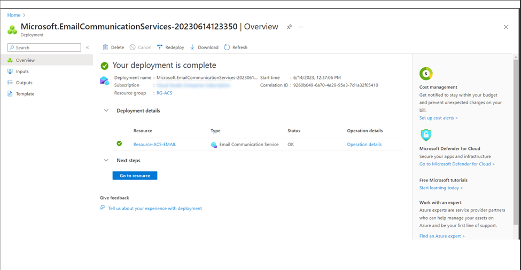The width and height of the screenshot is (521, 270).
Task: Open the more options ellipsis in title
Action: [301, 27]
